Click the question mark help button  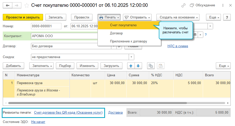pos(227,17)
